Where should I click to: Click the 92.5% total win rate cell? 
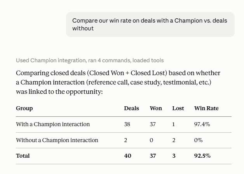[202, 156]
